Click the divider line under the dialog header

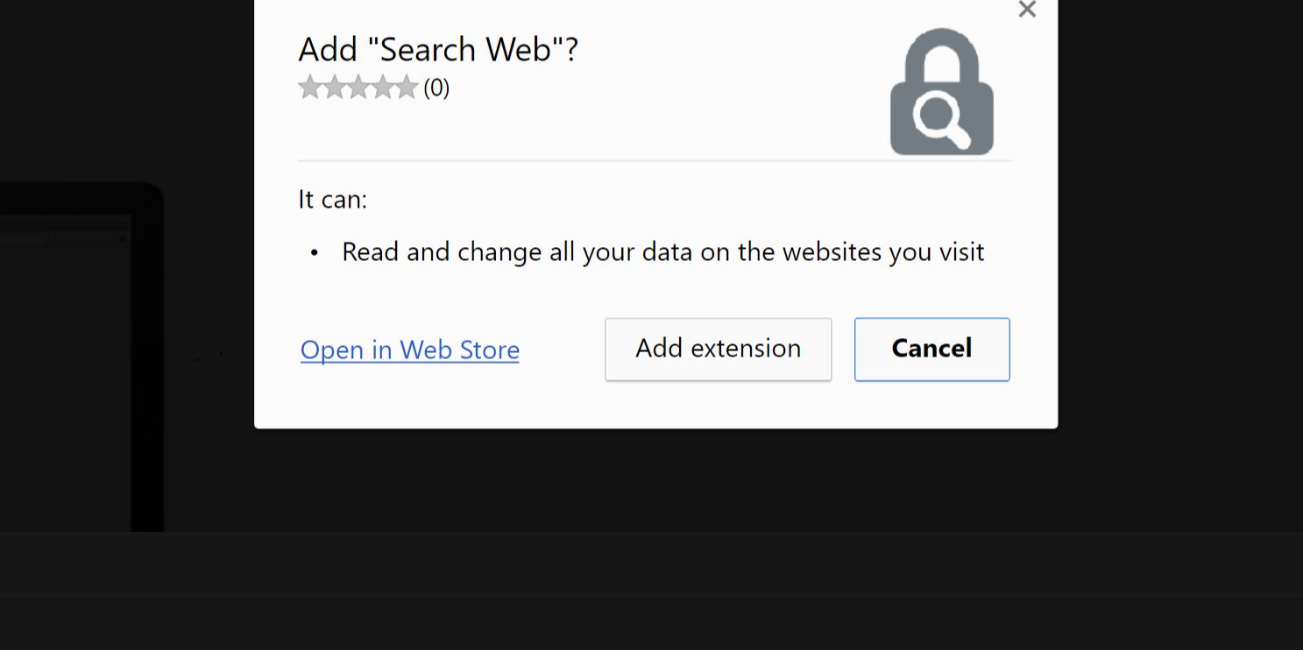pos(655,161)
